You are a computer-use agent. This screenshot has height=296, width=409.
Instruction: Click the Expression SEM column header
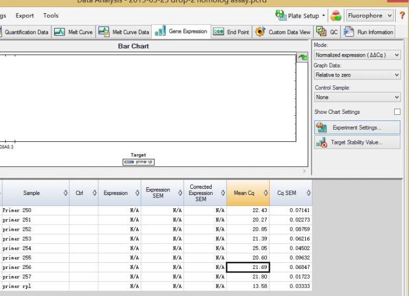coord(162,193)
